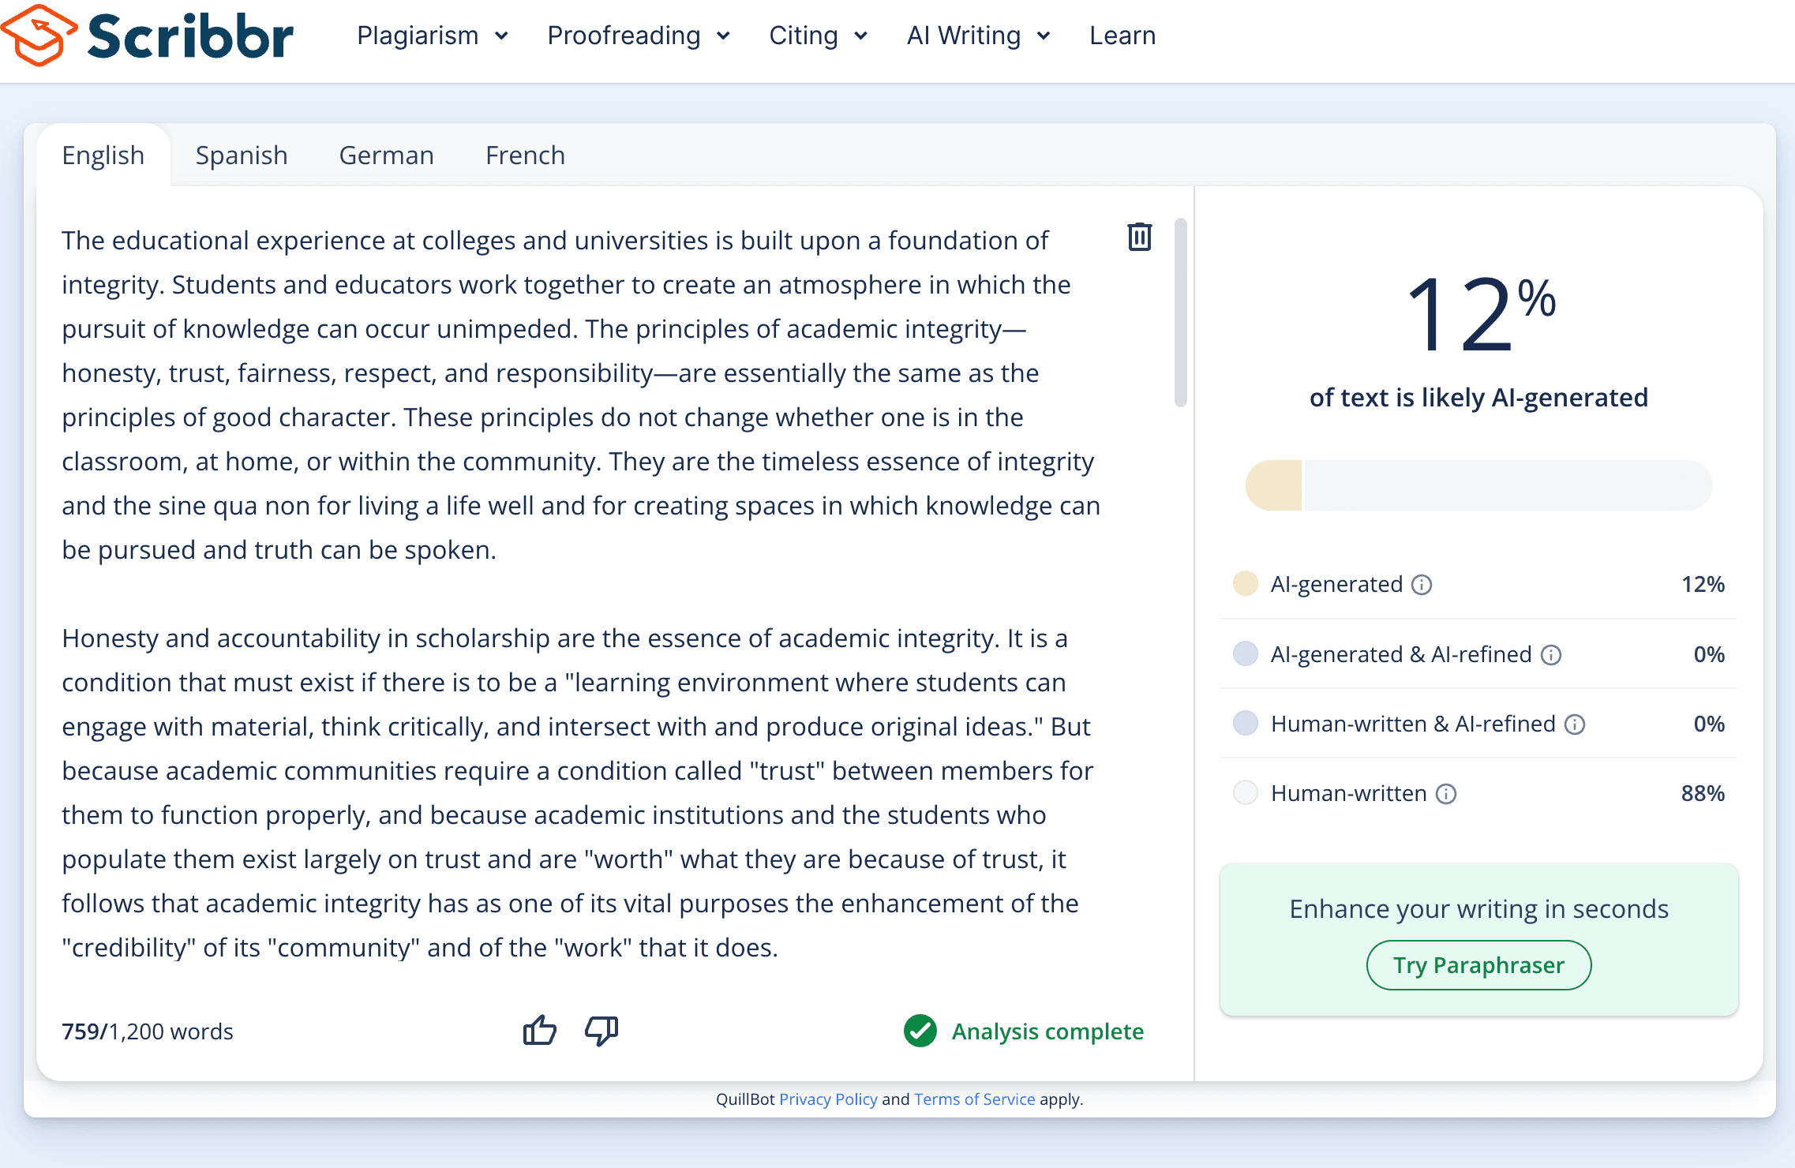Open info icon for AI-generated & AI-refined

coord(1551,655)
